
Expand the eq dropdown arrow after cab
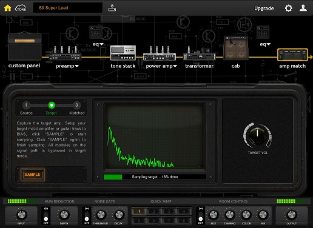(x=269, y=44)
